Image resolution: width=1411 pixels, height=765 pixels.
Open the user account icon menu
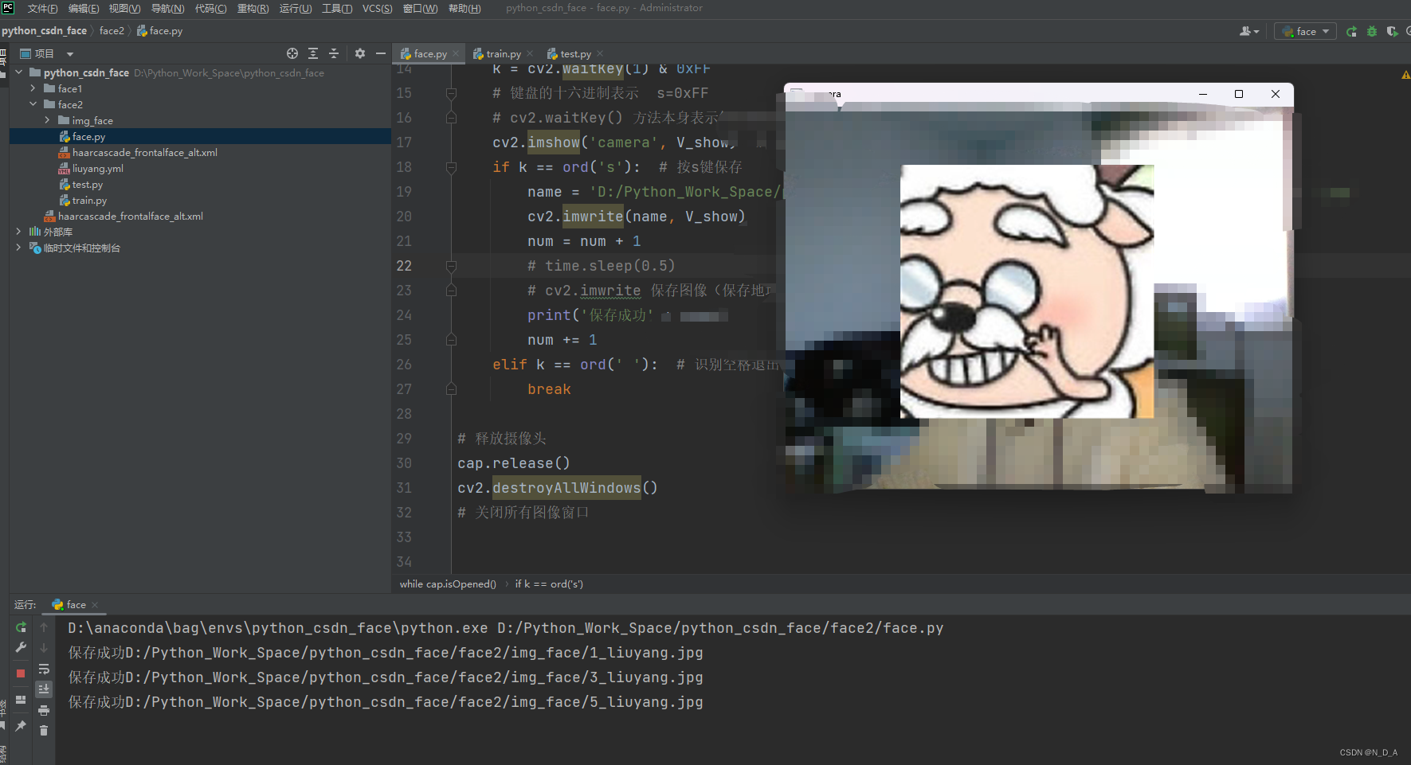(x=1248, y=31)
